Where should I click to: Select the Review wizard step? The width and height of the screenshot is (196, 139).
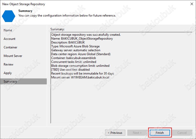click(9, 64)
